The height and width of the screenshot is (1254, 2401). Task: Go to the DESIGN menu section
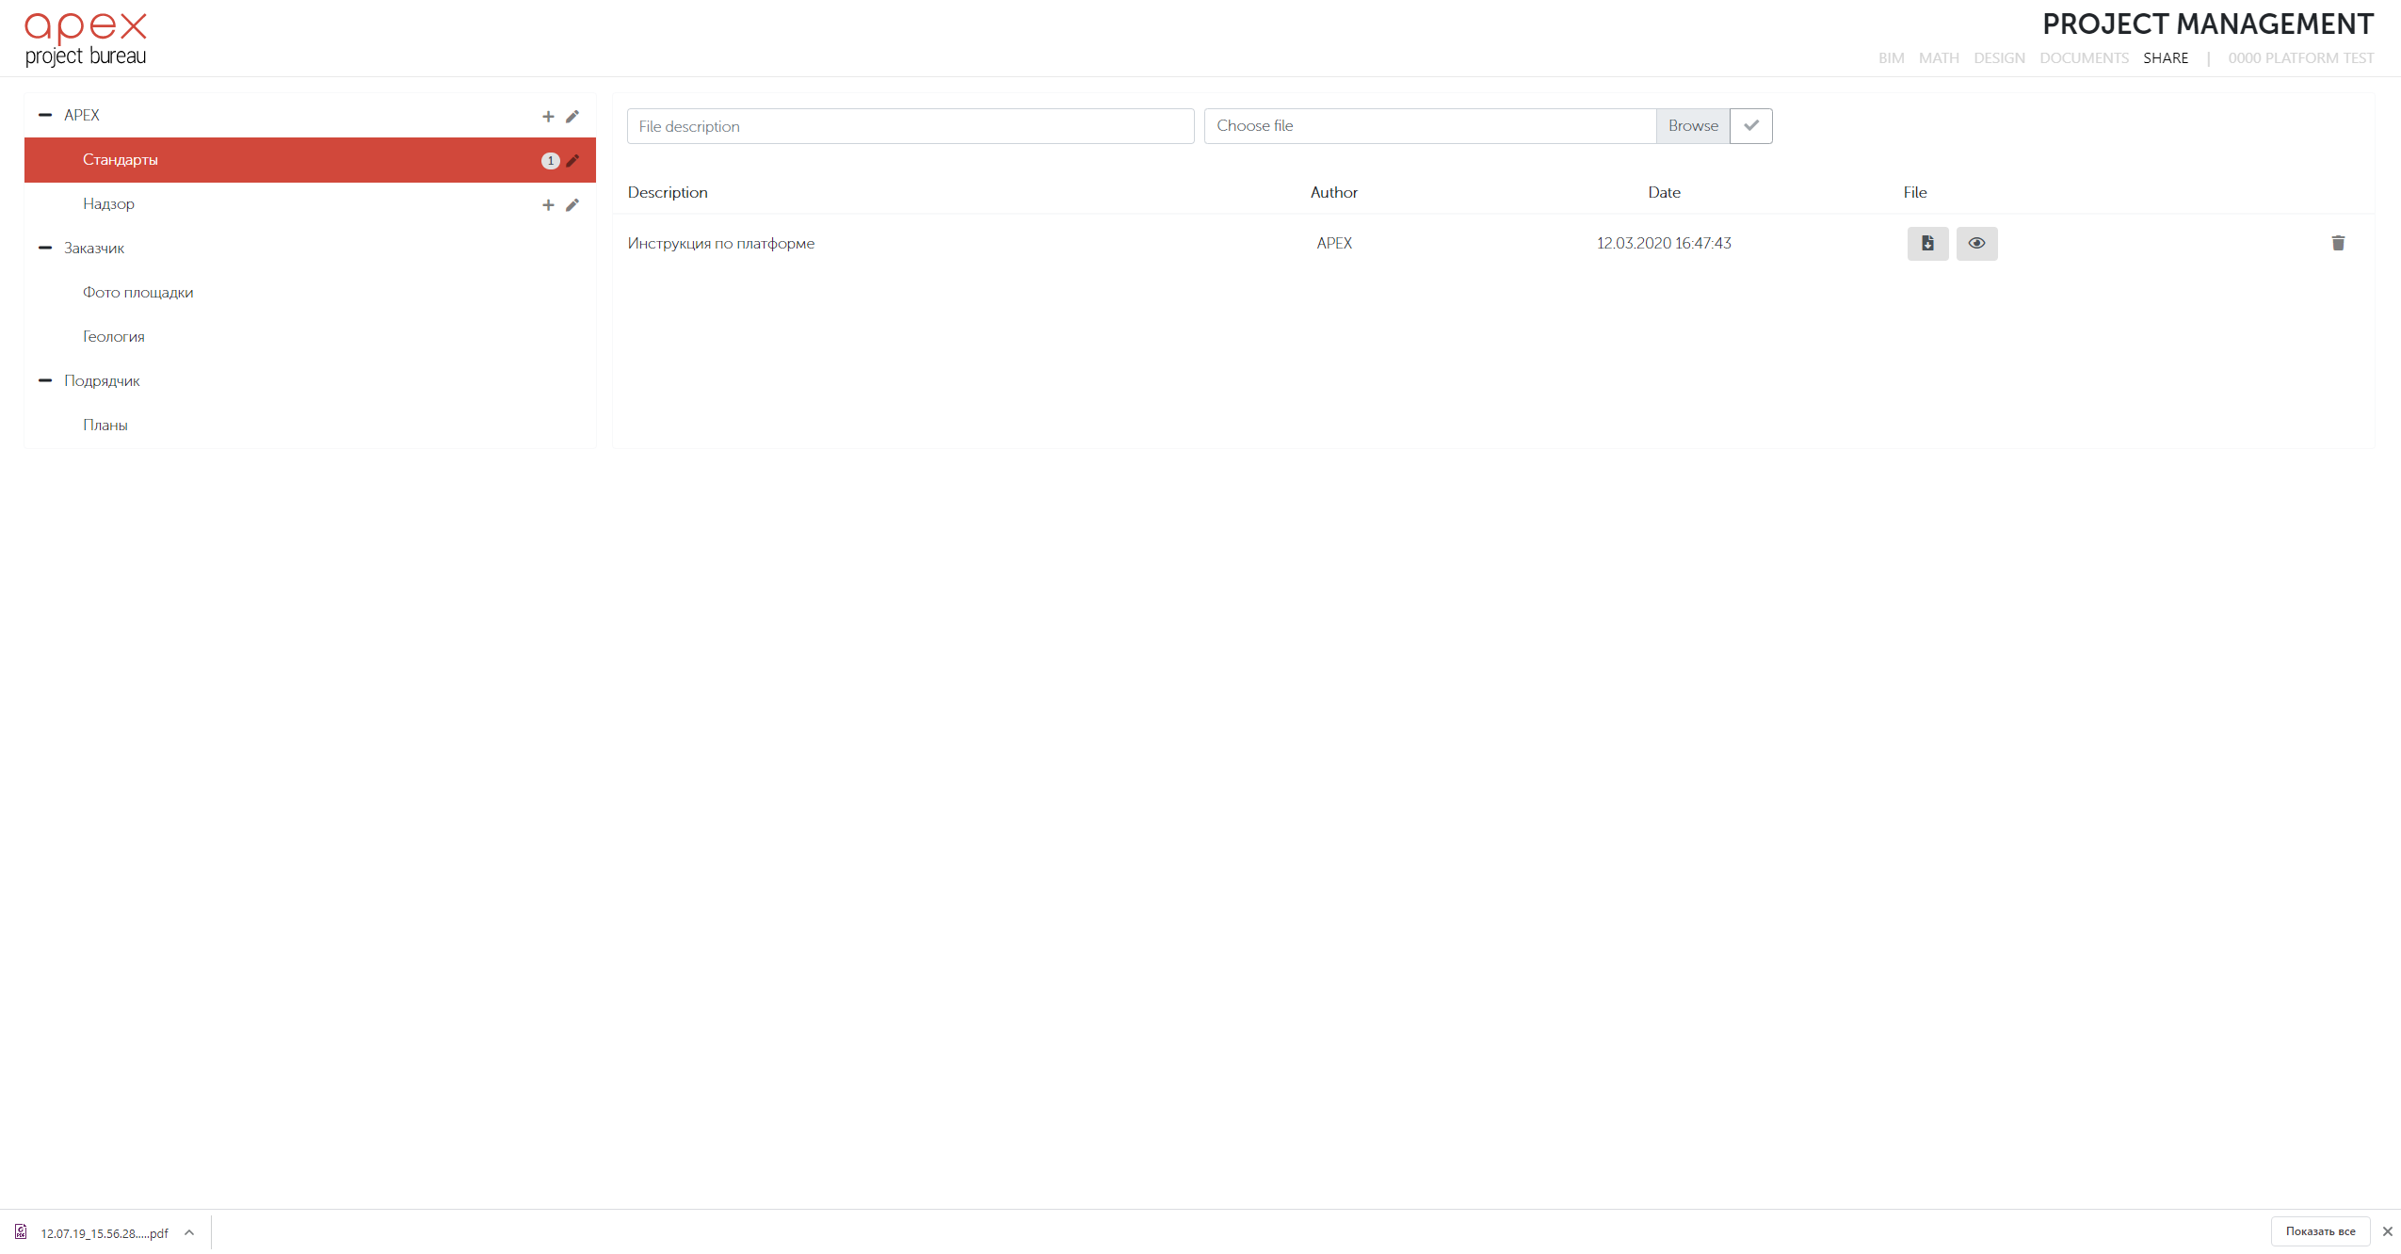tap(1999, 58)
